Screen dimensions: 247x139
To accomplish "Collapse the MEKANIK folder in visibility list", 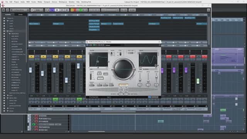I will (x=10, y=34).
